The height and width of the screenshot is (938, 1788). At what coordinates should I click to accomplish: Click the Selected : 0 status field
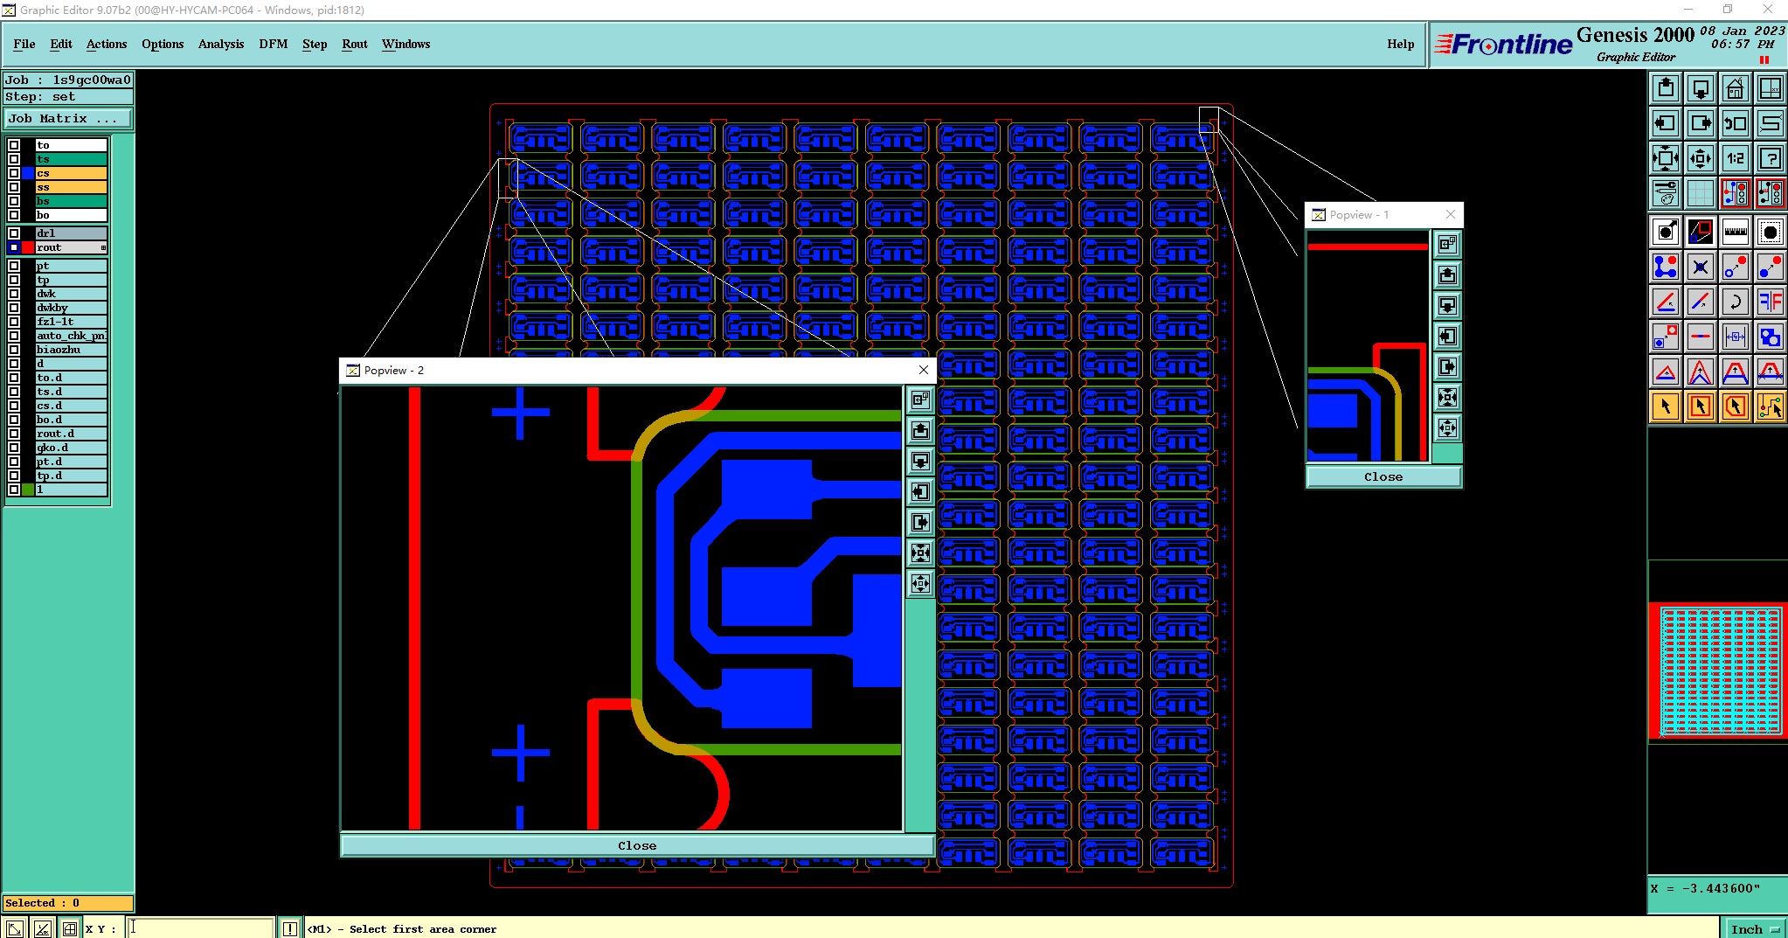pyautogui.click(x=68, y=903)
